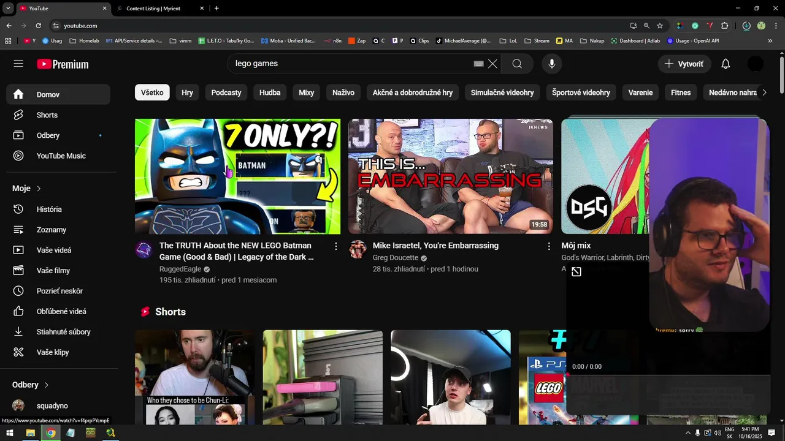Open the account avatar menu
The width and height of the screenshot is (785, 441).
click(756, 64)
